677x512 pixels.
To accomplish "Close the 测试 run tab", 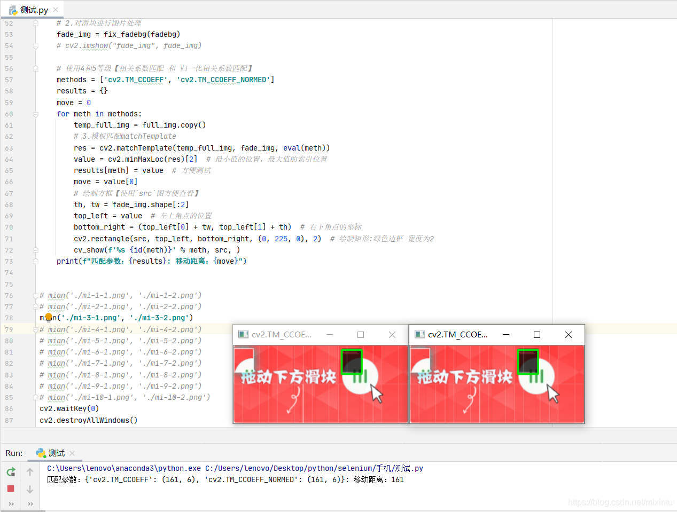I will click(72, 453).
